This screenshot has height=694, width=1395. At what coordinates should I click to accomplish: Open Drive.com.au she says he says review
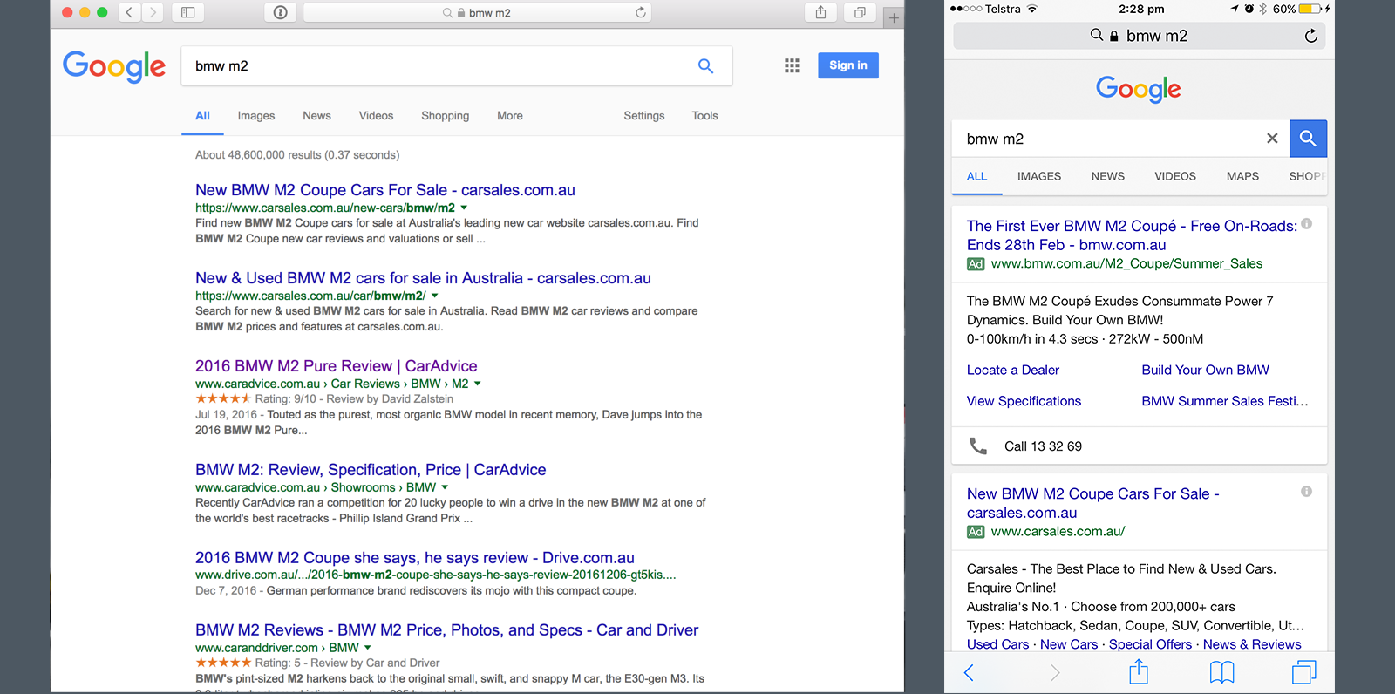pos(415,558)
